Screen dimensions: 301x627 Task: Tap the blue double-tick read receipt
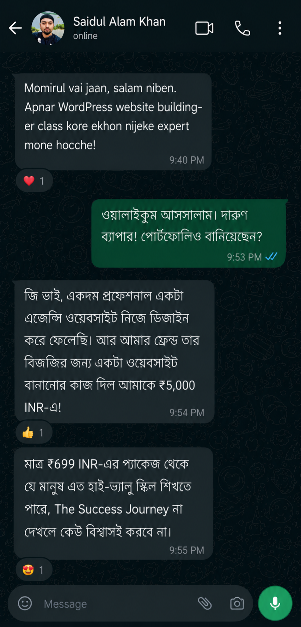click(271, 257)
